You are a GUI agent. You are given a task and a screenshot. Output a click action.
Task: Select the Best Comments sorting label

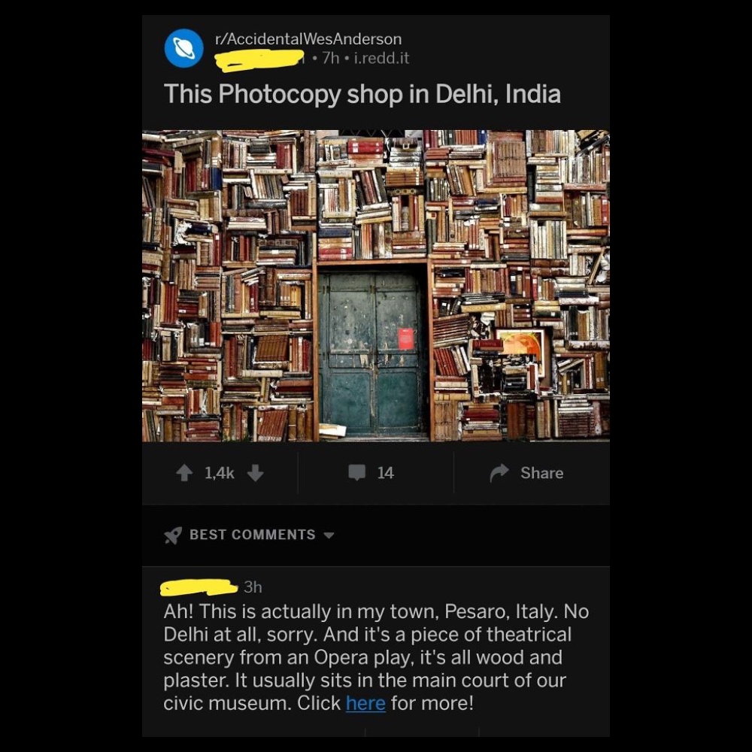click(252, 535)
